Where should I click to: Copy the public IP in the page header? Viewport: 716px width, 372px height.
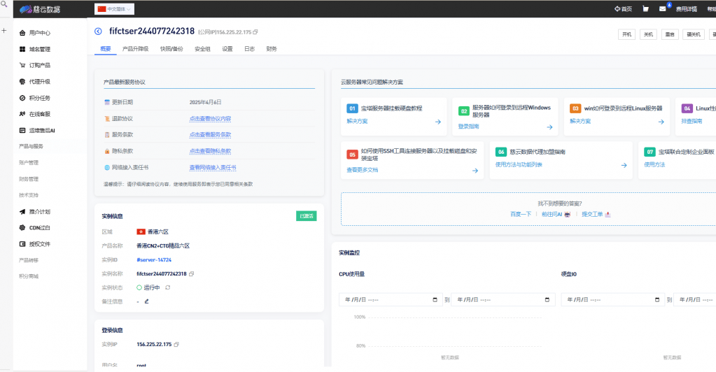pyautogui.click(x=255, y=32)
